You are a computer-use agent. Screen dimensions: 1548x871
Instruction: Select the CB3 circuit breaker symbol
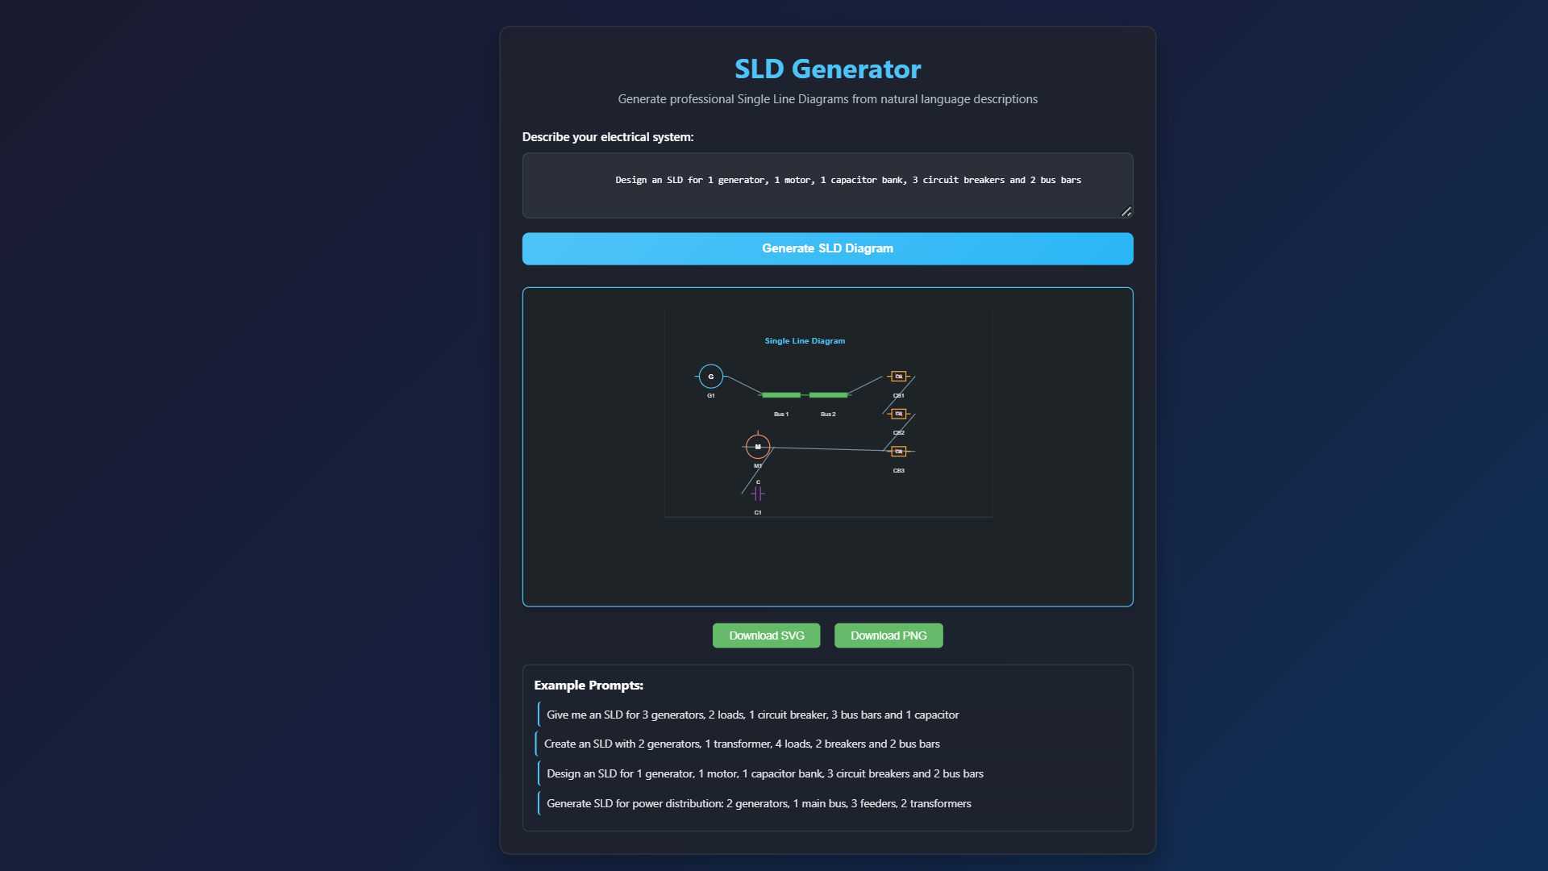click(898, 452)
